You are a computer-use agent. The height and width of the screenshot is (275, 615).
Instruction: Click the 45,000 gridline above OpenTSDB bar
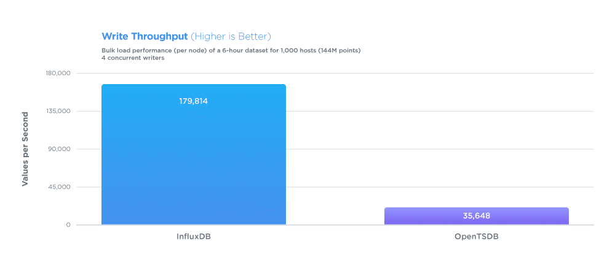477,187
